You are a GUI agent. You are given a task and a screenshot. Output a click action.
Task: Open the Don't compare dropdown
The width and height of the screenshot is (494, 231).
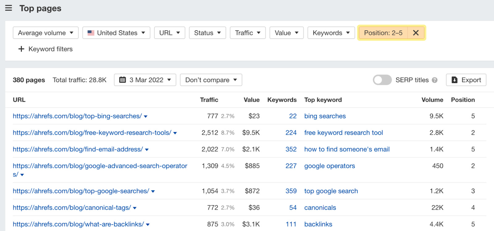[211, 80]
